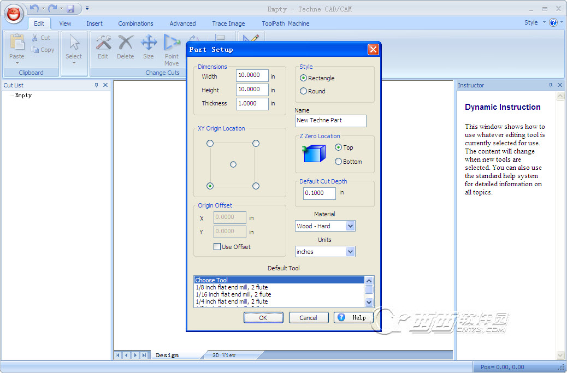
Task: Click the Paste clipboard icon
Action: [17, 43]
